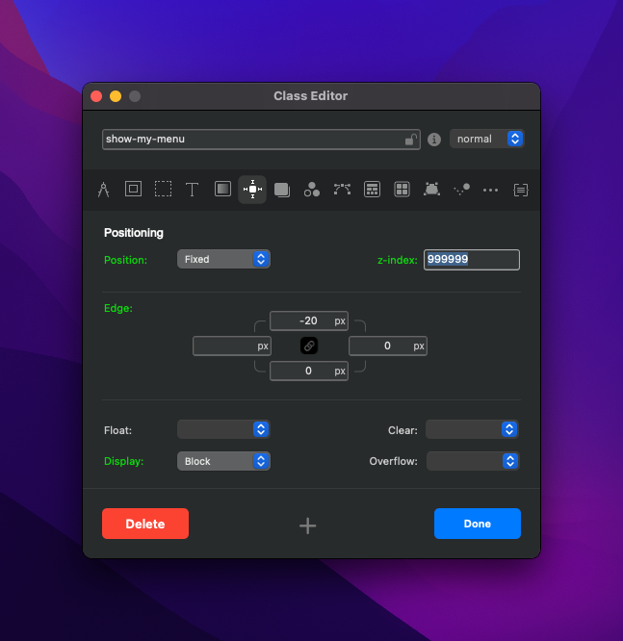623x641 pixels.
Task: Open the normal state dropdown
Action: point(487,140)
